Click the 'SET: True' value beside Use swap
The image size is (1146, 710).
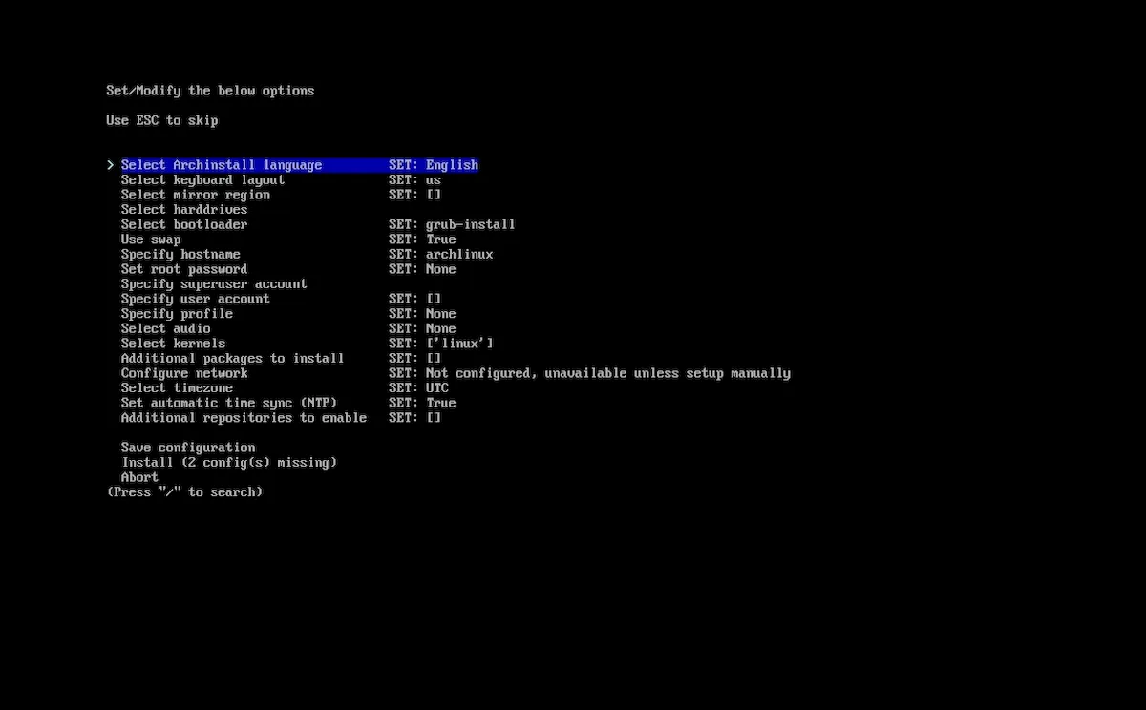tap(423, 240)
